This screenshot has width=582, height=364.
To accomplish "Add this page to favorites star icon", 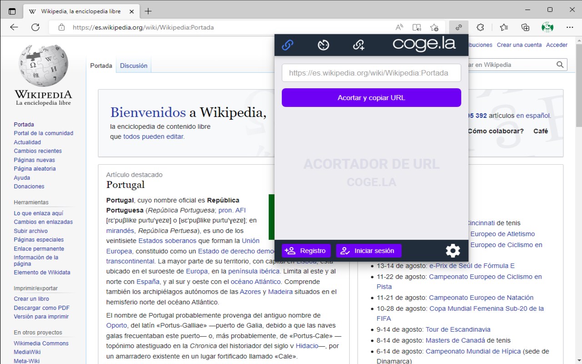I will [434, 27].
